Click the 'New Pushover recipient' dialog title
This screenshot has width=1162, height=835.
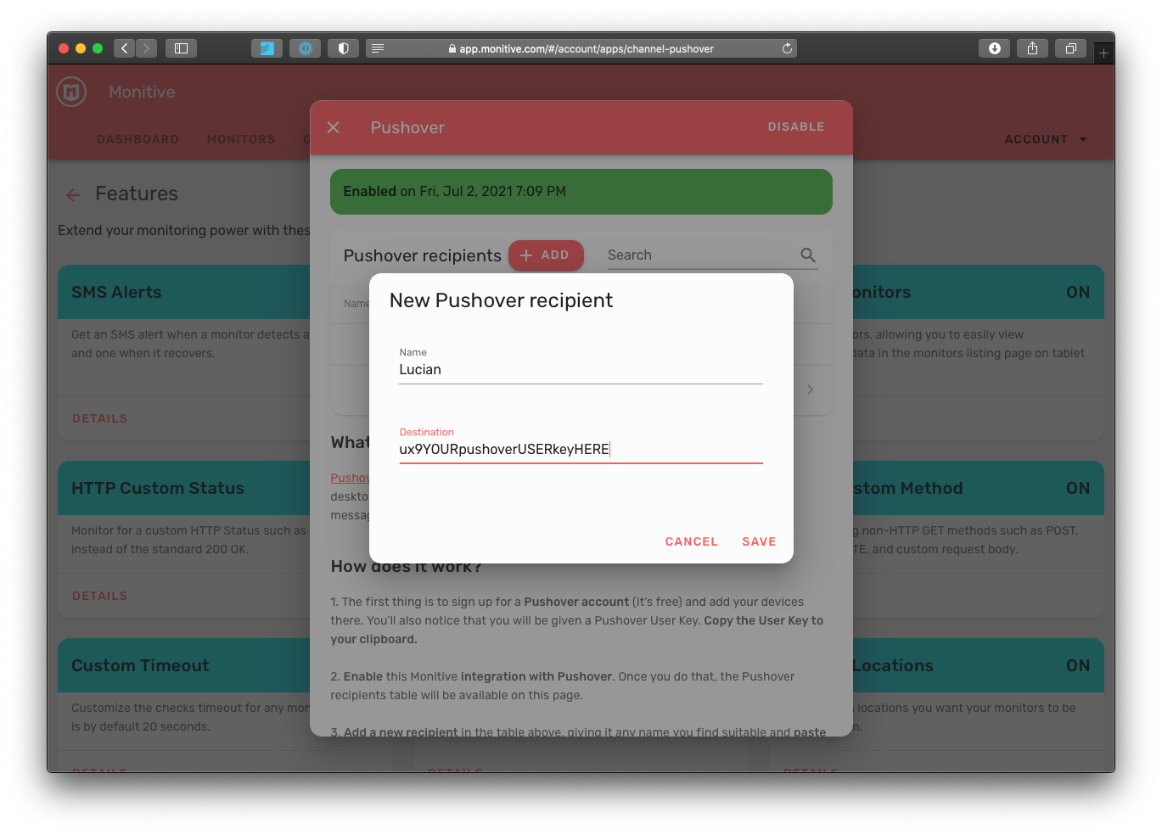tap(501, 300)
